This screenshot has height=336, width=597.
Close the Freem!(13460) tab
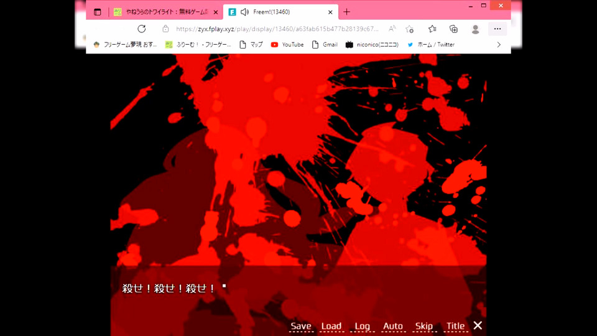pyautogui.click(x=330, y=12)
